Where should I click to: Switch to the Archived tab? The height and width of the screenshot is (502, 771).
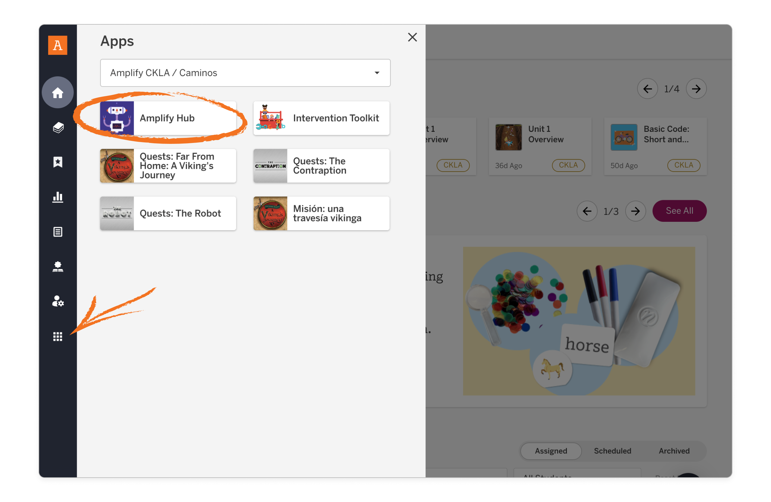pos(674,451)
